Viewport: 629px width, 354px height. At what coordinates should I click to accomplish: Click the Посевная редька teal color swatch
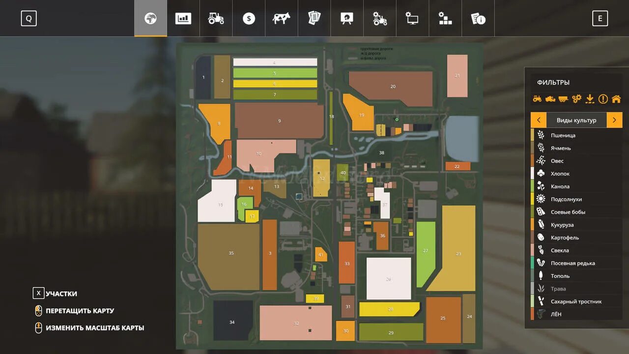532,263
